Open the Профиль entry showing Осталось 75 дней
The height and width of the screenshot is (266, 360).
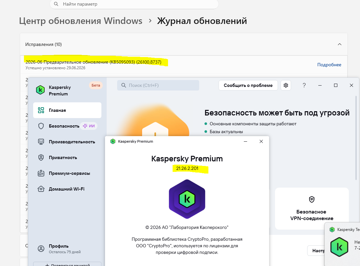[x=67, y=249]
